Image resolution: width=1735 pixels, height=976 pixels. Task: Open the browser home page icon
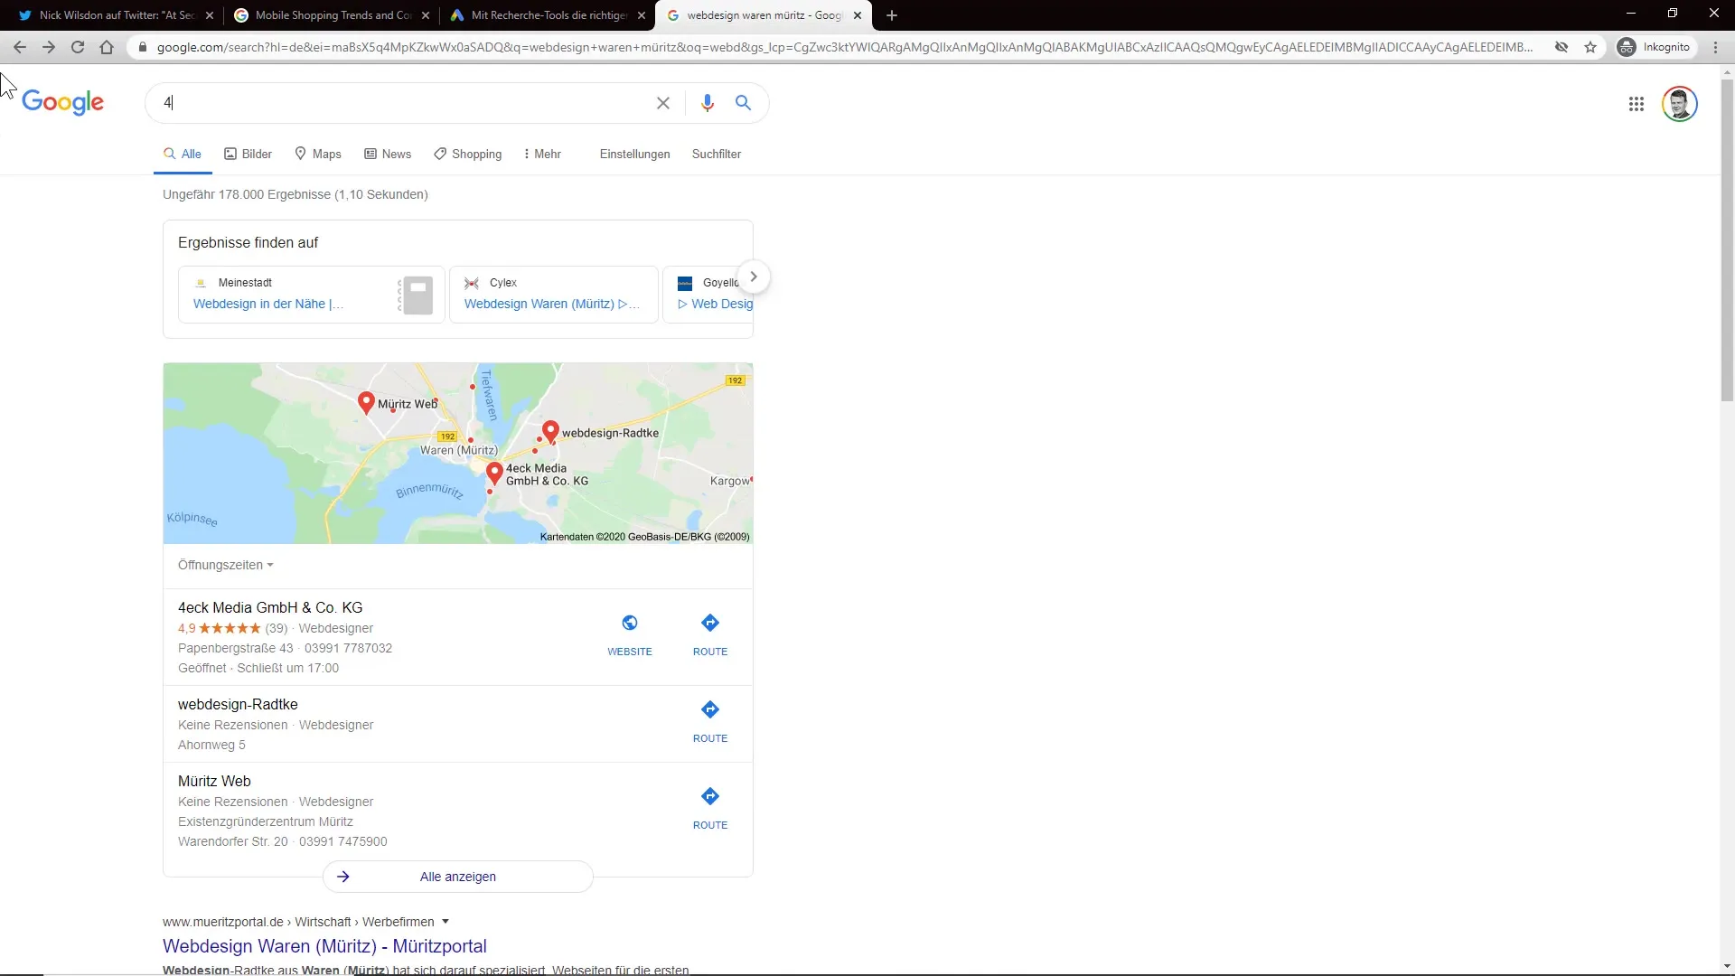107,47
